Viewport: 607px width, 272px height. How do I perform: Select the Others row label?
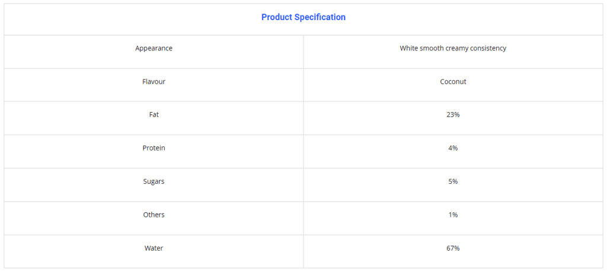(x=154, y=215)
